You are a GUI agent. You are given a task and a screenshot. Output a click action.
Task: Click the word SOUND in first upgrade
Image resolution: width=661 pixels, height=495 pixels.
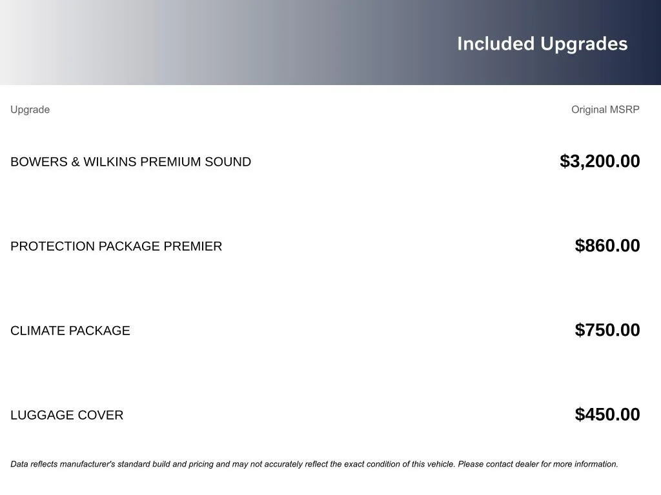[x=228, y=162]
